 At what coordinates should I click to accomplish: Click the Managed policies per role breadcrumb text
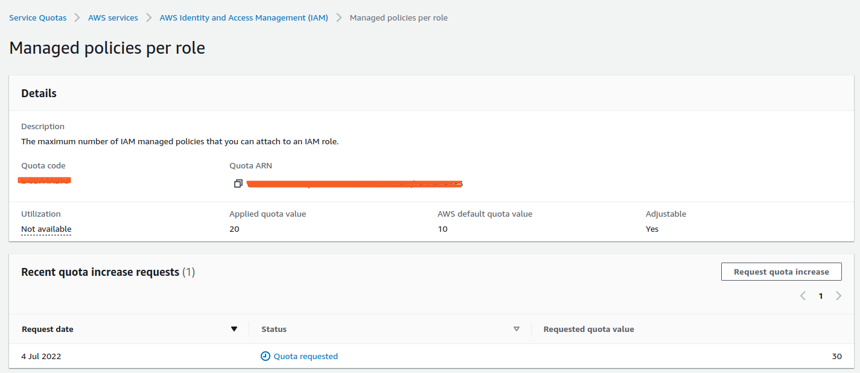click(399, 18)
